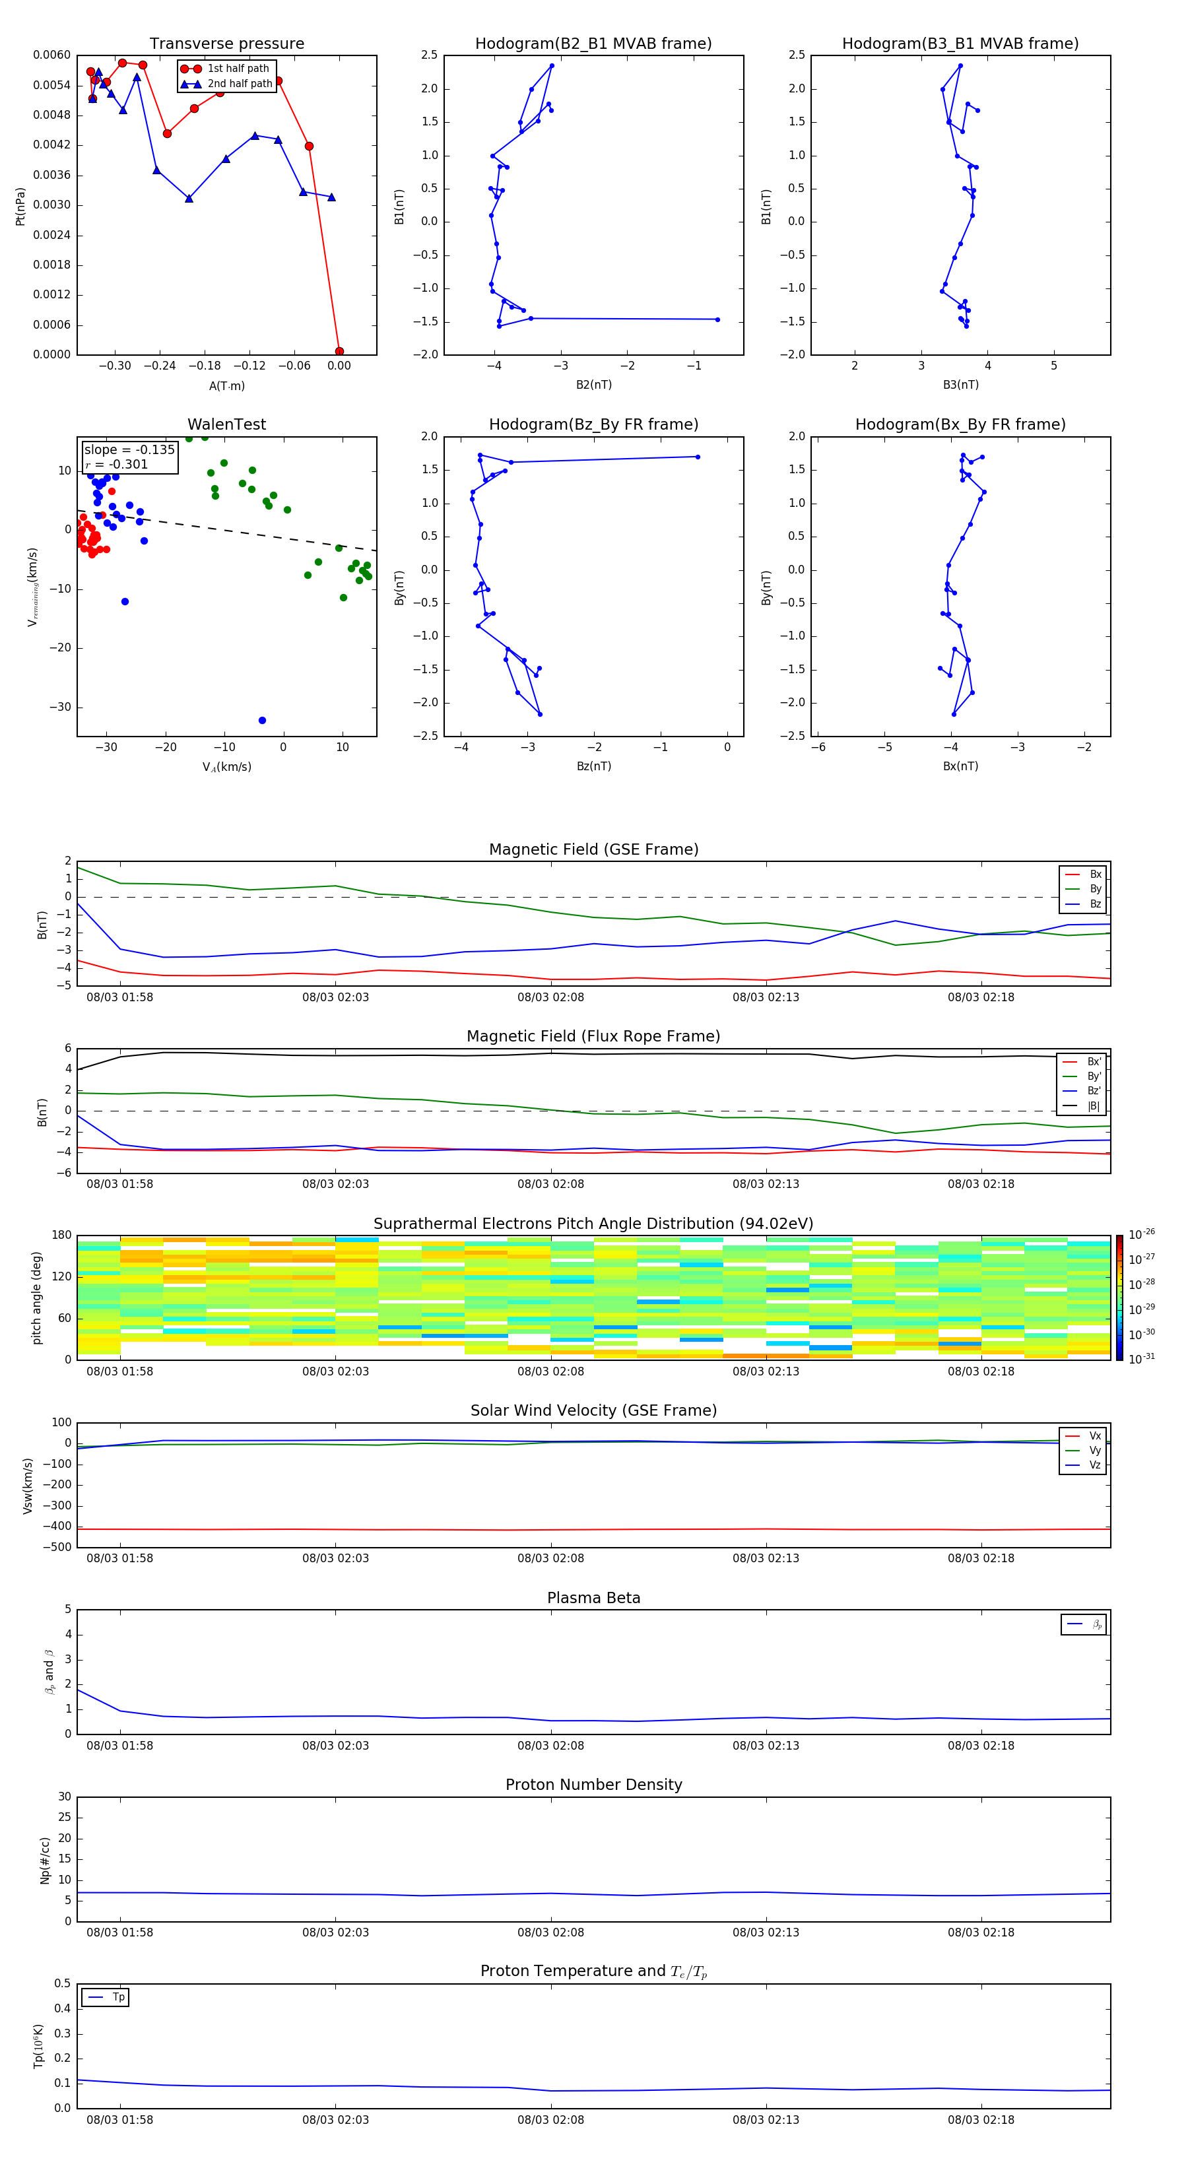Click the Suprathermal Electrons Pitch Angle Distribution title

click(593, 1224)
